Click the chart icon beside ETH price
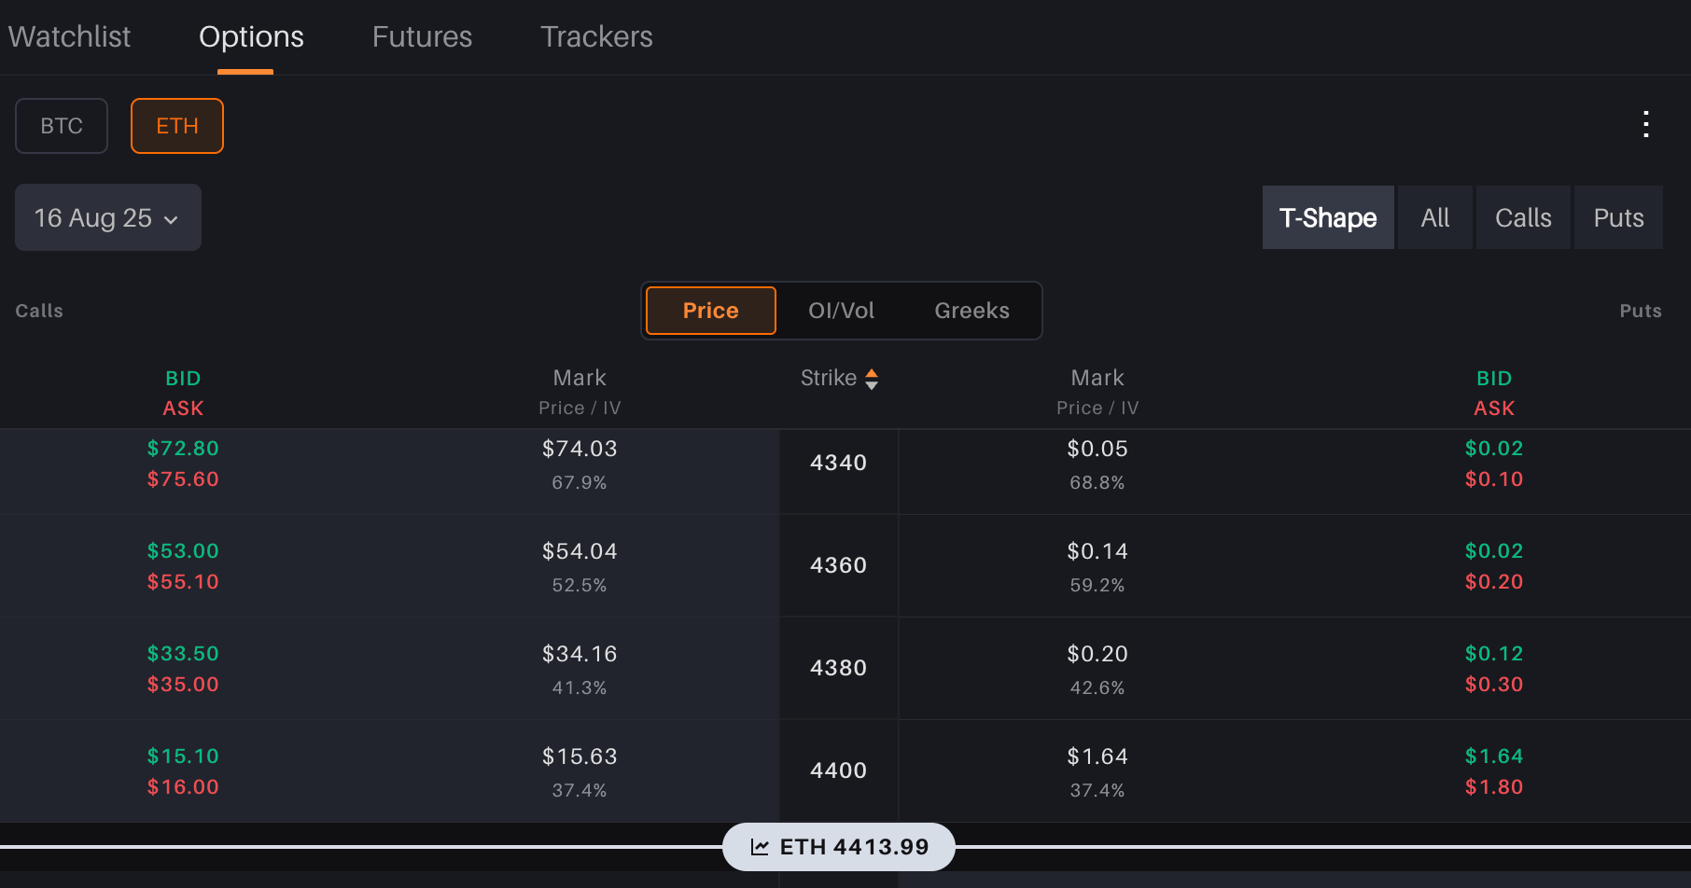This screenshot has width=1691, height=888. click(761, 847)
